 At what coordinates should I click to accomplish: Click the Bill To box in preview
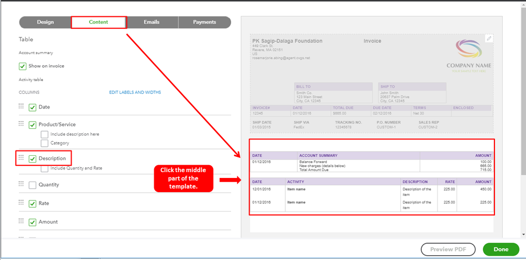pyautogui.click(x=333, y=93)
